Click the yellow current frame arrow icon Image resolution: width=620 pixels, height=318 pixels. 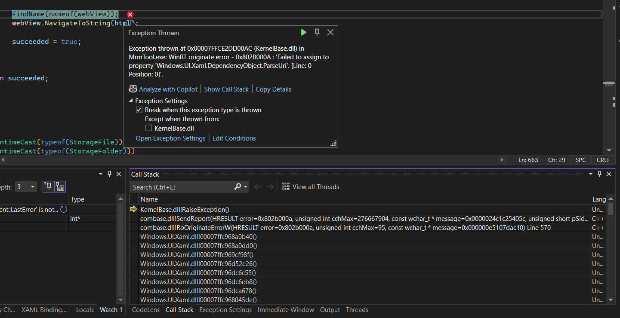(x=134, y=210)
